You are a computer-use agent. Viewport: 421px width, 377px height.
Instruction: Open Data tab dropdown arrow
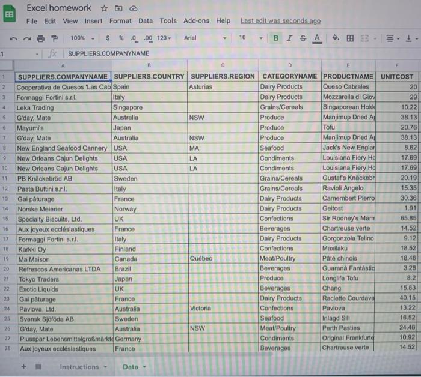[x=144, y=367]
